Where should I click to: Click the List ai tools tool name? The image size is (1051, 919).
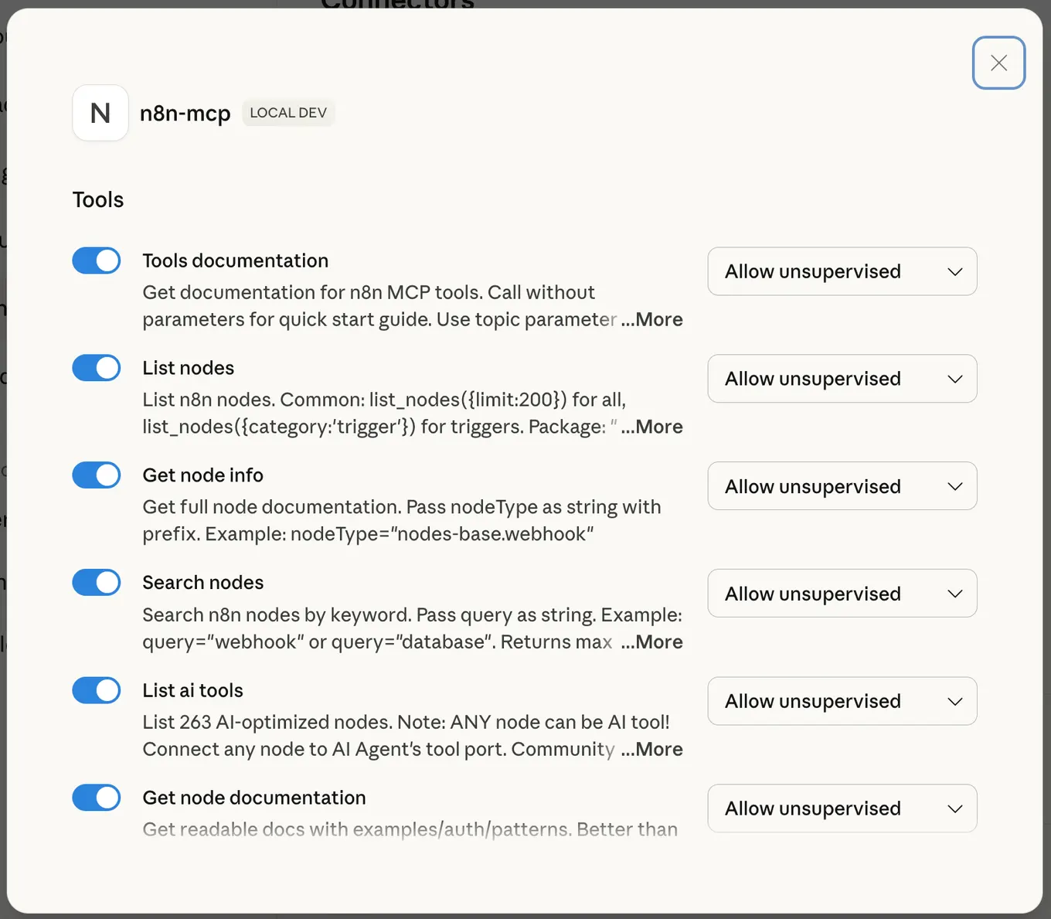click(x=193, y=690)
